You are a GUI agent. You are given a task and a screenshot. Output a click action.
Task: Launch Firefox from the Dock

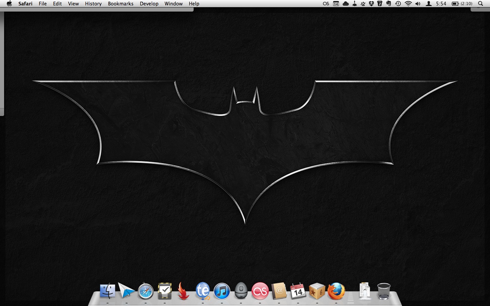tap(336, 291)
